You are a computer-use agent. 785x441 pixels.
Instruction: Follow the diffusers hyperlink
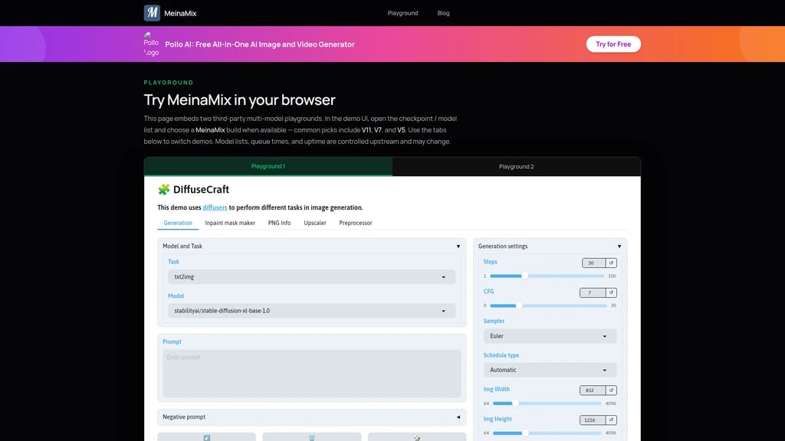coord(215,207)
